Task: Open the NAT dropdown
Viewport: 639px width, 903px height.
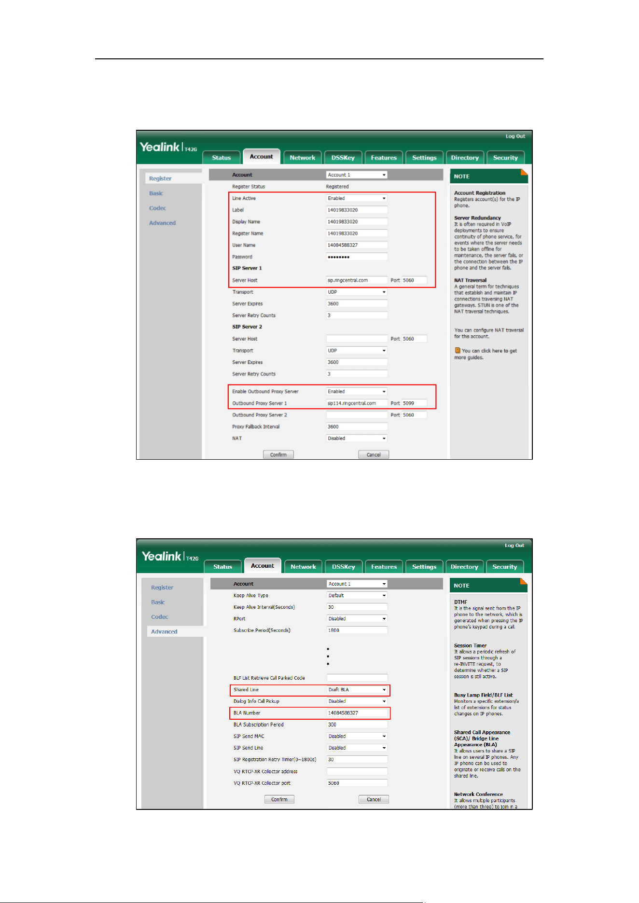Action: pos(357,438)
